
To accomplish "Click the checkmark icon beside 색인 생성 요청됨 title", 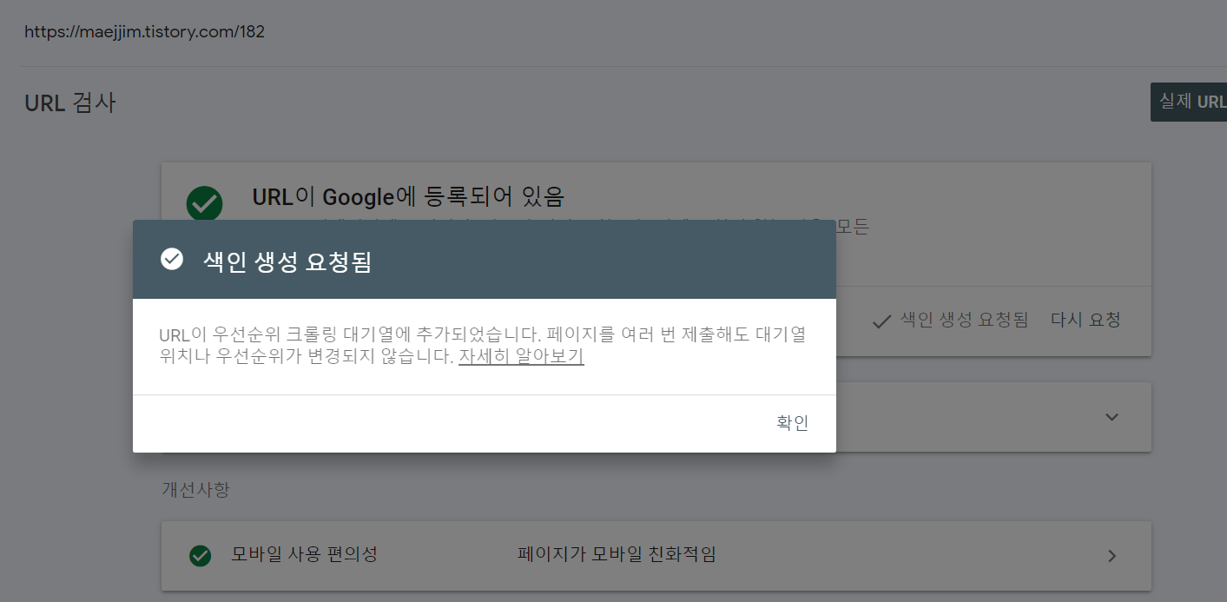I will (x=172, y=260).
